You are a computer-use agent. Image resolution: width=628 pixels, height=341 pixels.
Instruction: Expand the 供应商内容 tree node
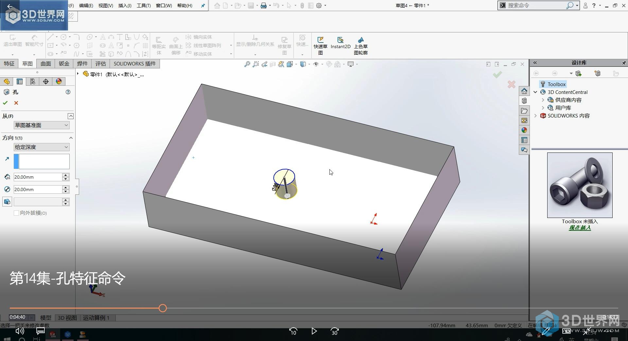[x=543, y=100]
